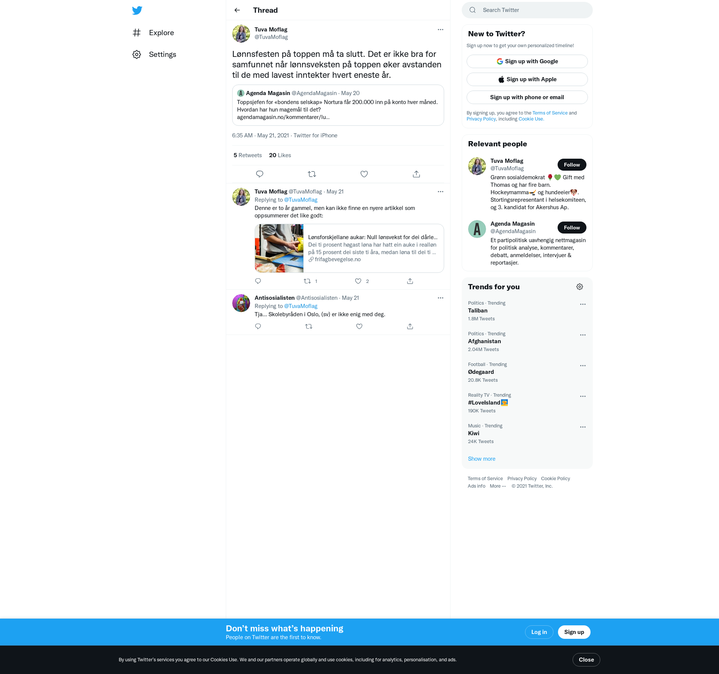
Task: Open options for the Afghanistan trend
Action: coord(583,335)
